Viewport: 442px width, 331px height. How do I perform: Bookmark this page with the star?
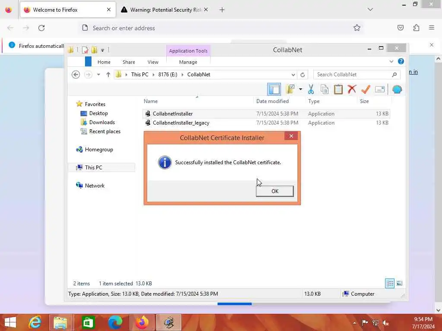357,28
